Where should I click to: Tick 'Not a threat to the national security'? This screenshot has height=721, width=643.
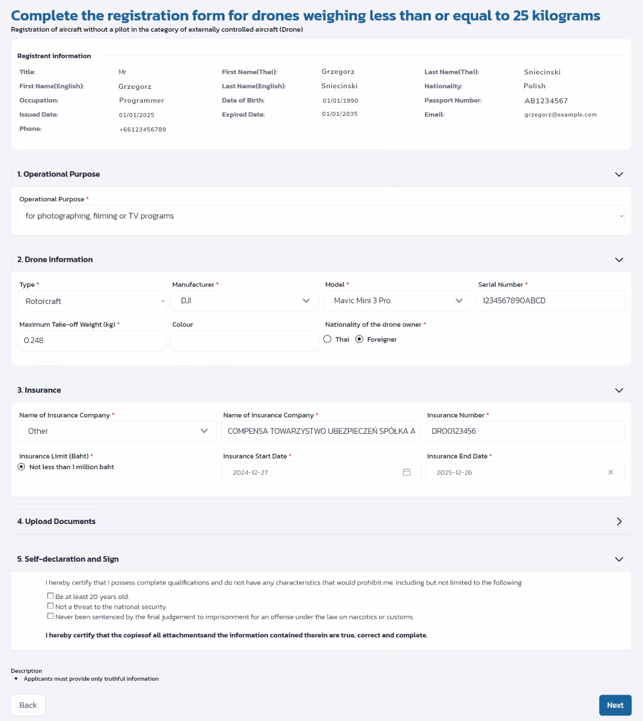(50, 606)
